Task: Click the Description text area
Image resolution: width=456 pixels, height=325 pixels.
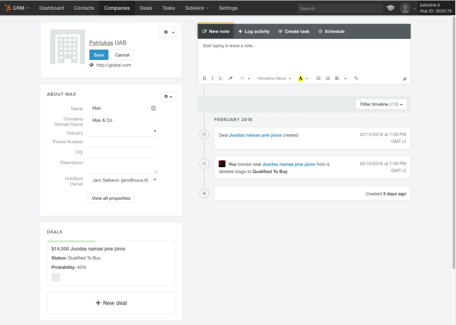Action: [123, 166]
